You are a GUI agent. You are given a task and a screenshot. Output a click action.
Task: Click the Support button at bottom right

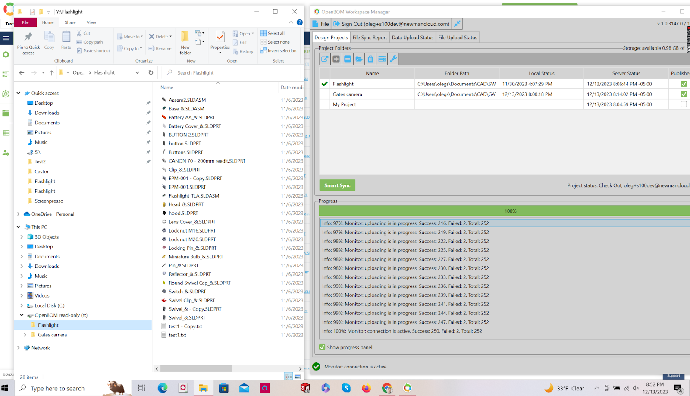674,376
